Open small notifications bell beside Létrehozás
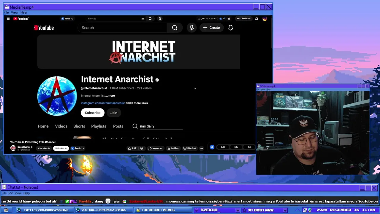Screen dimensions: 380x214 256,19
